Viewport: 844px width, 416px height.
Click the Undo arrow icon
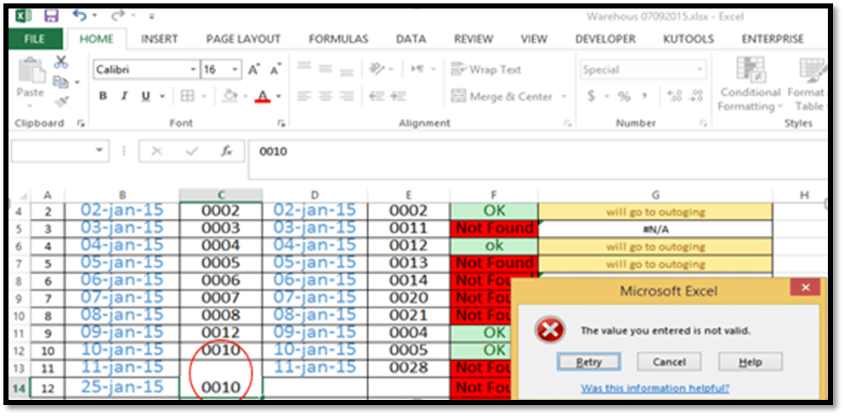(x=80, y=16)
